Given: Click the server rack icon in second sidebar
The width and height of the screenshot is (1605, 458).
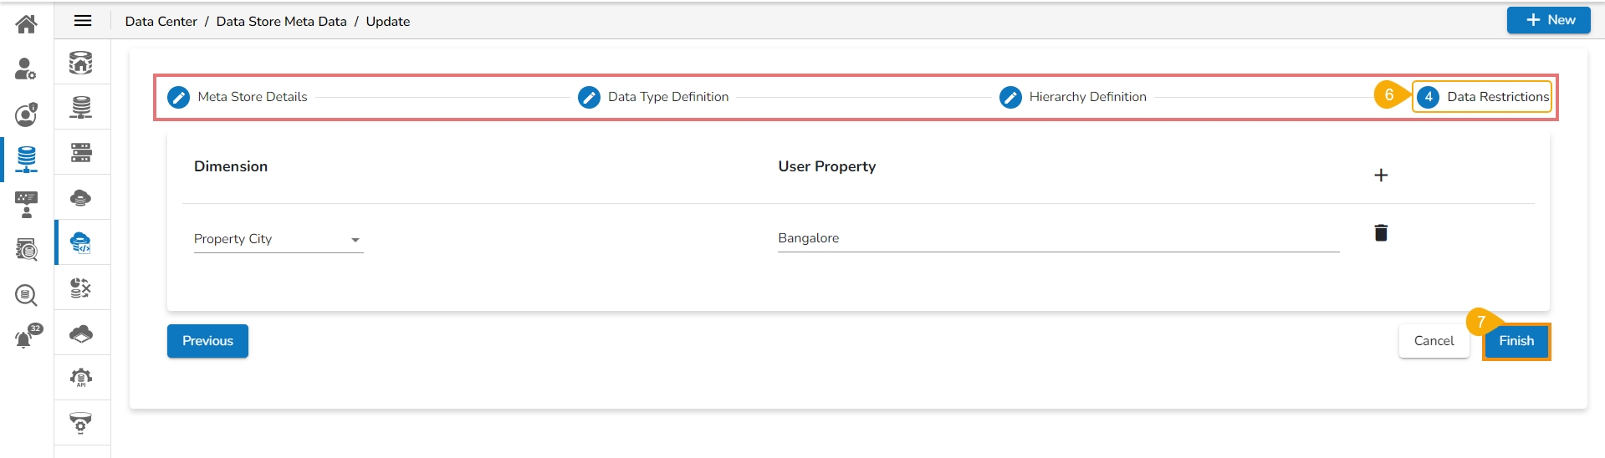Looking at the screenshot, I should coord(81,152).
